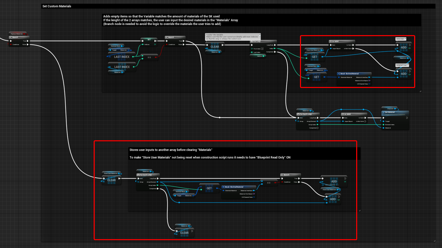Click Material Slot Name pin near original mat
The image size is (442, 248).
(x=369, y=81)
